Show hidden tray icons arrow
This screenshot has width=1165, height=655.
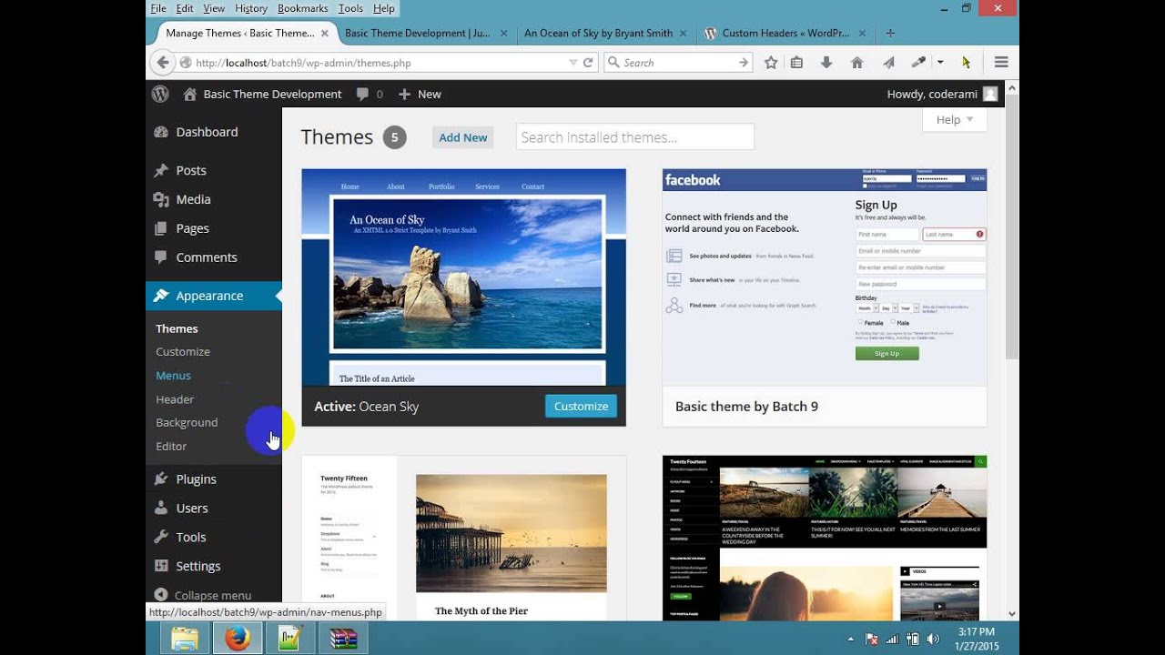[851, 639]
